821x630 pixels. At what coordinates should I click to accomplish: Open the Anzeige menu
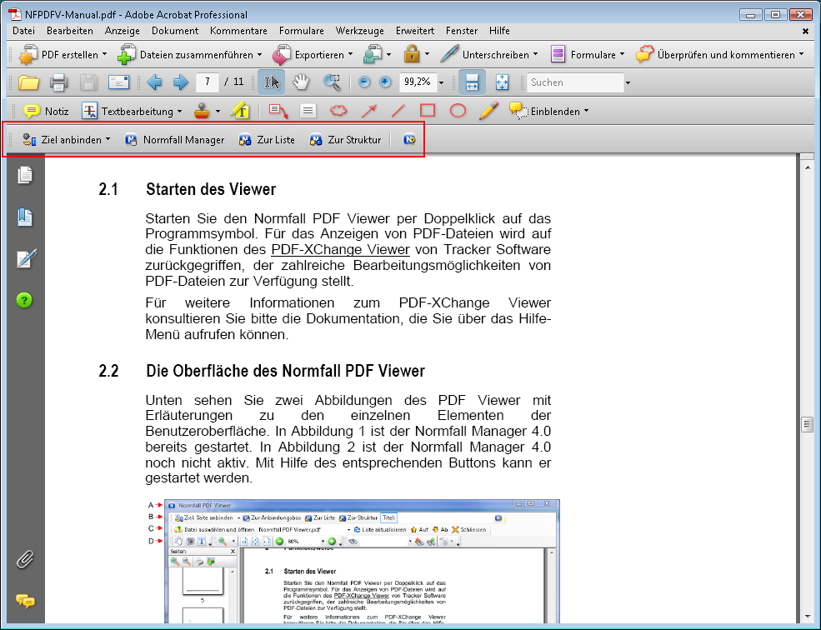pyautogui.click(x=122, y=31)
